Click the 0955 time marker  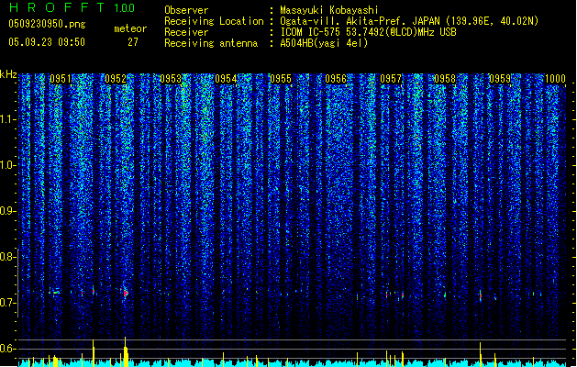point(281,79)
